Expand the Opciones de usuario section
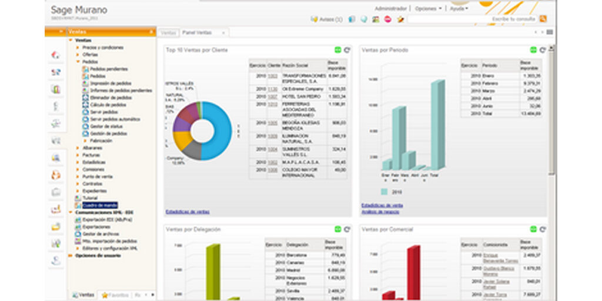 (x=71, y=256)
